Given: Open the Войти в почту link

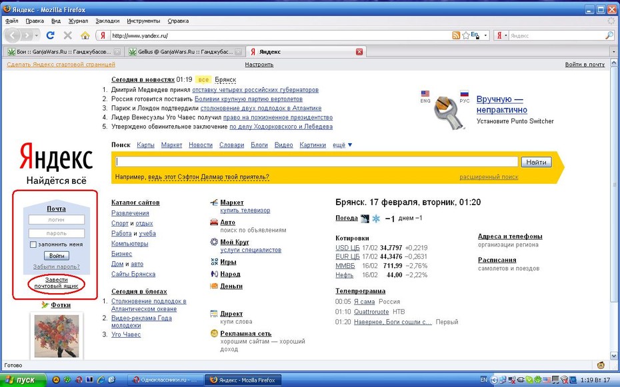Looking at the screenshot, I should pos(585,64).
